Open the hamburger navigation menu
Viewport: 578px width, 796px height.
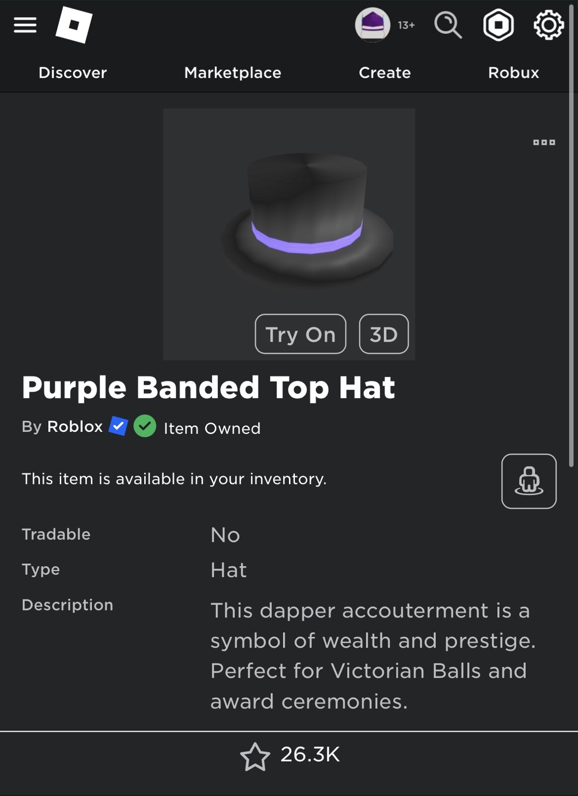[x=25, y=25]
